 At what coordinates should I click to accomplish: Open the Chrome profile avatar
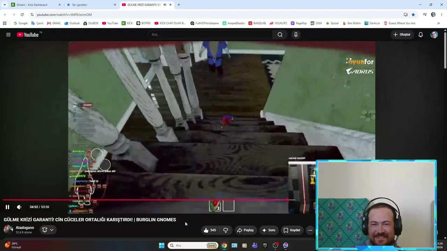click(433, 15)
